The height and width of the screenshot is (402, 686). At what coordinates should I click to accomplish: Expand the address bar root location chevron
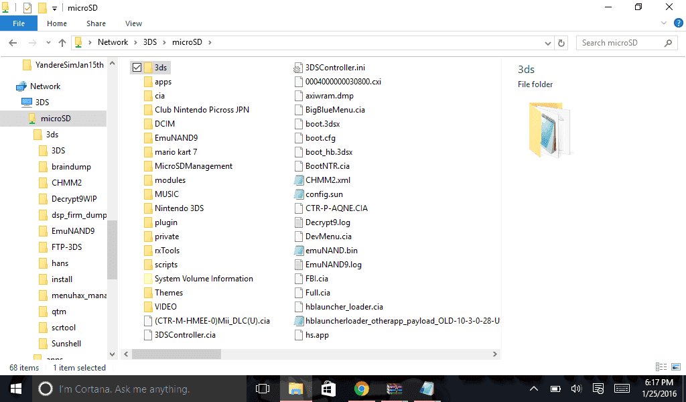(90, 42)
